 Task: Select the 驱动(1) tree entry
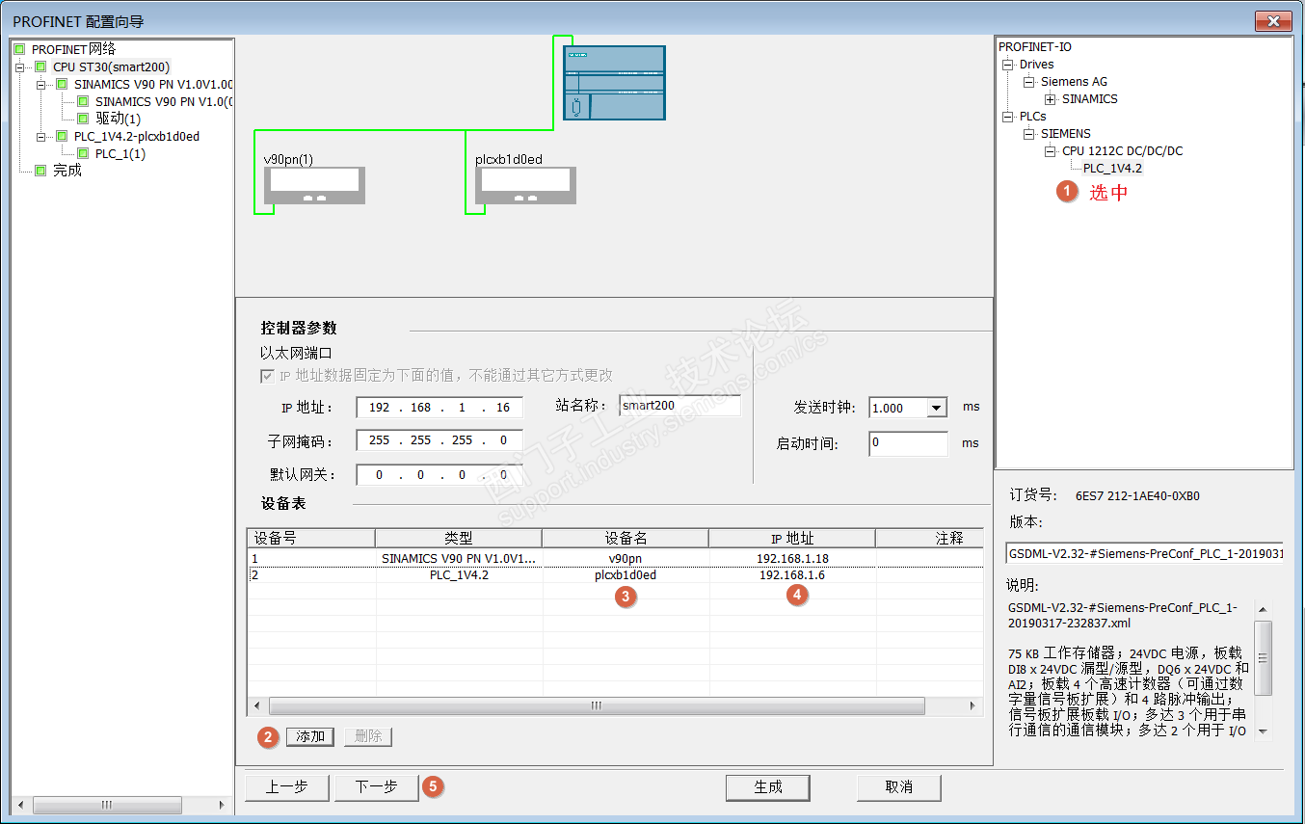[119, 119]
